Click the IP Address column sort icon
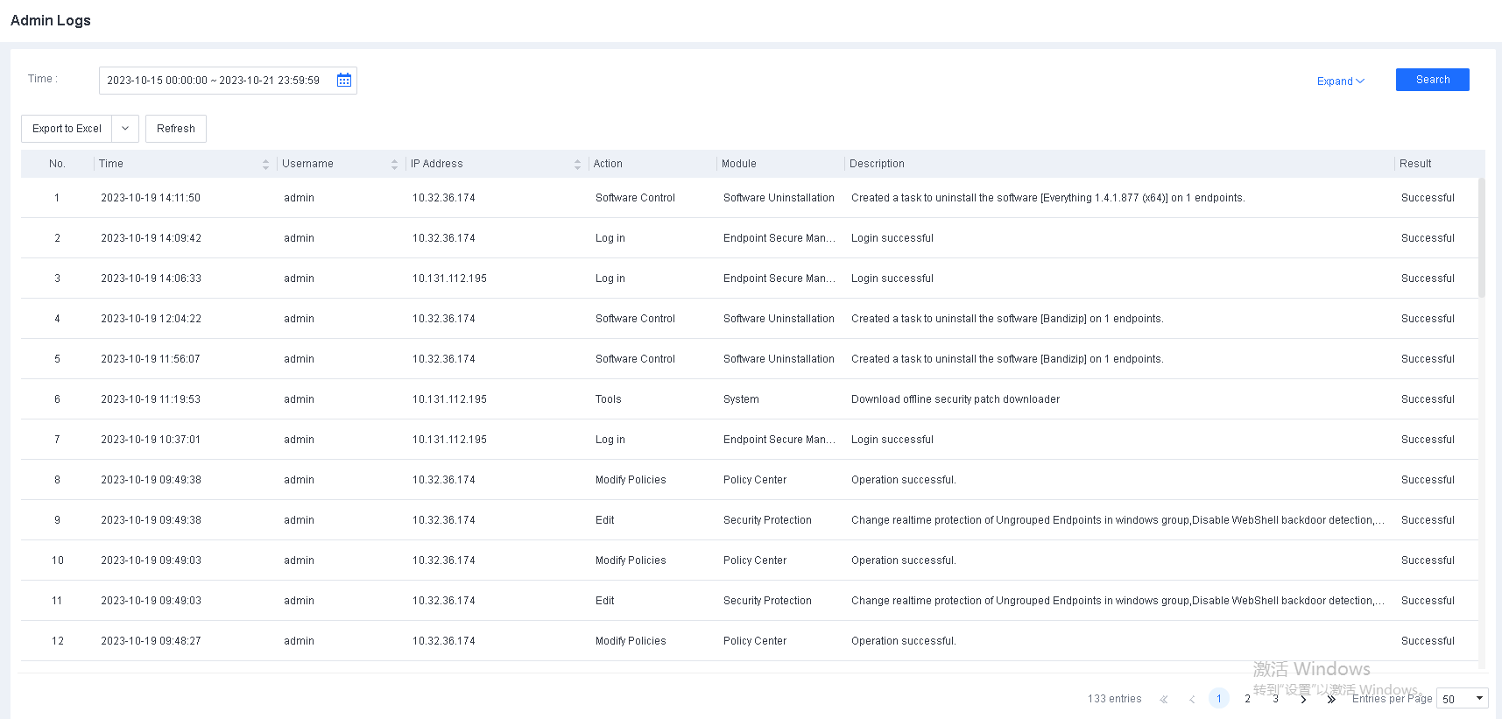This screenshot has width=1502, height=719. pyautogui.click(x=577, y=165)
